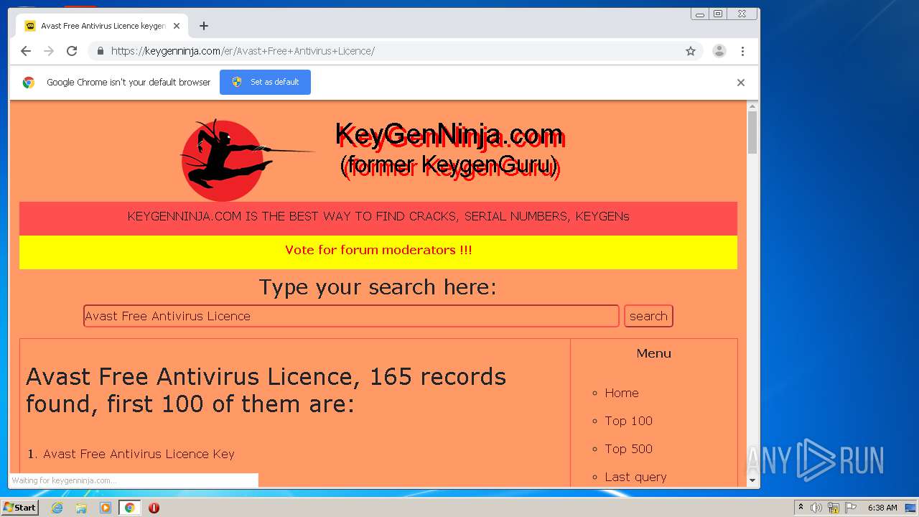
Task: Click the KeyGenNinja.com site title
Action: (449, 134)
